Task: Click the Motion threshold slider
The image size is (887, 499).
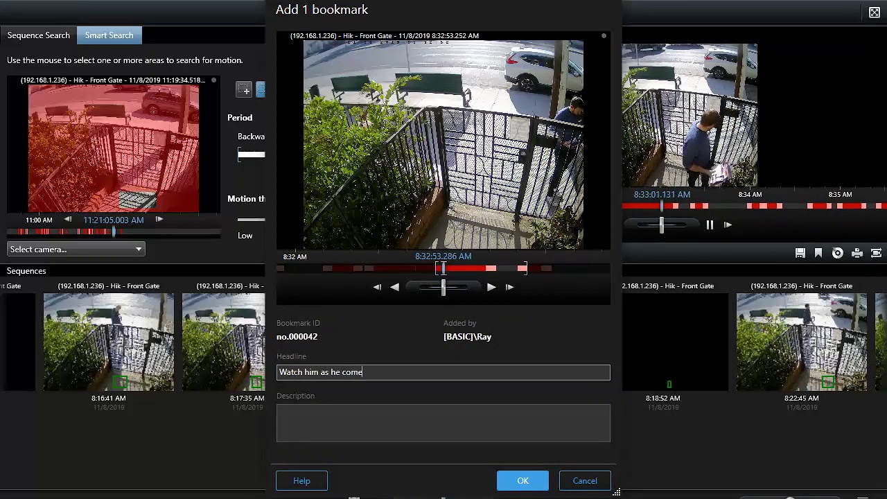Action: (252, 220)
